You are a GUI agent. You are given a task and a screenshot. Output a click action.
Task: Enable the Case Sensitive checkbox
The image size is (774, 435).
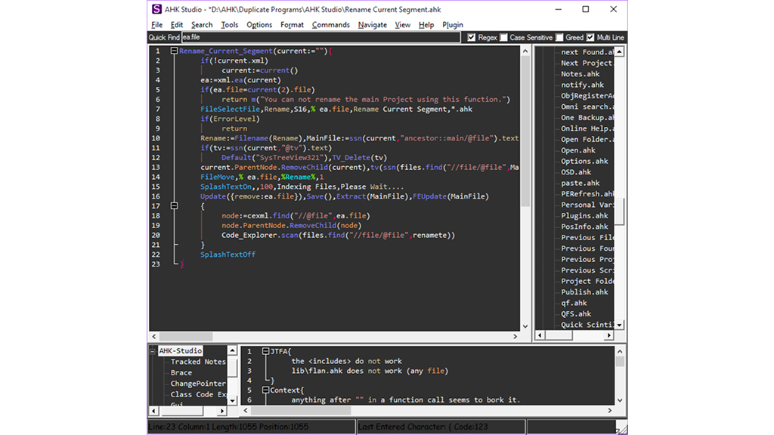point(503,37)
